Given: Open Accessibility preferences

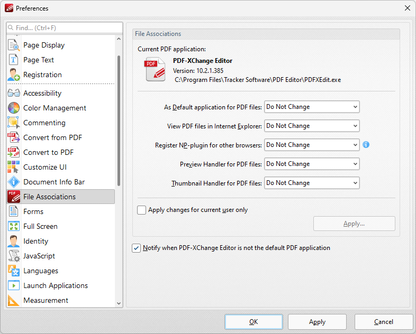Looking at the screenshot, I should coord(61,93).
